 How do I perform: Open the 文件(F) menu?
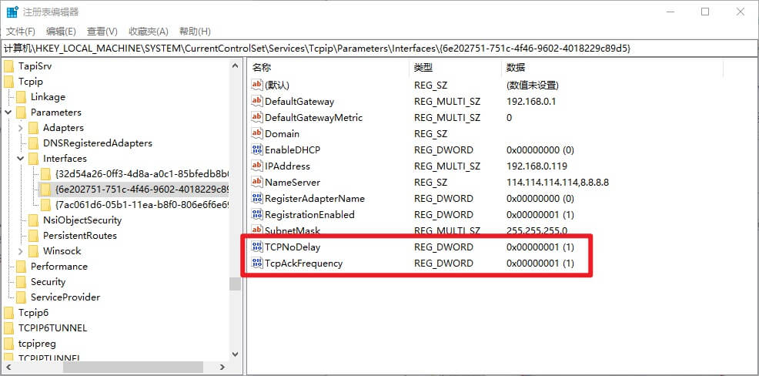tap(21, 32)
